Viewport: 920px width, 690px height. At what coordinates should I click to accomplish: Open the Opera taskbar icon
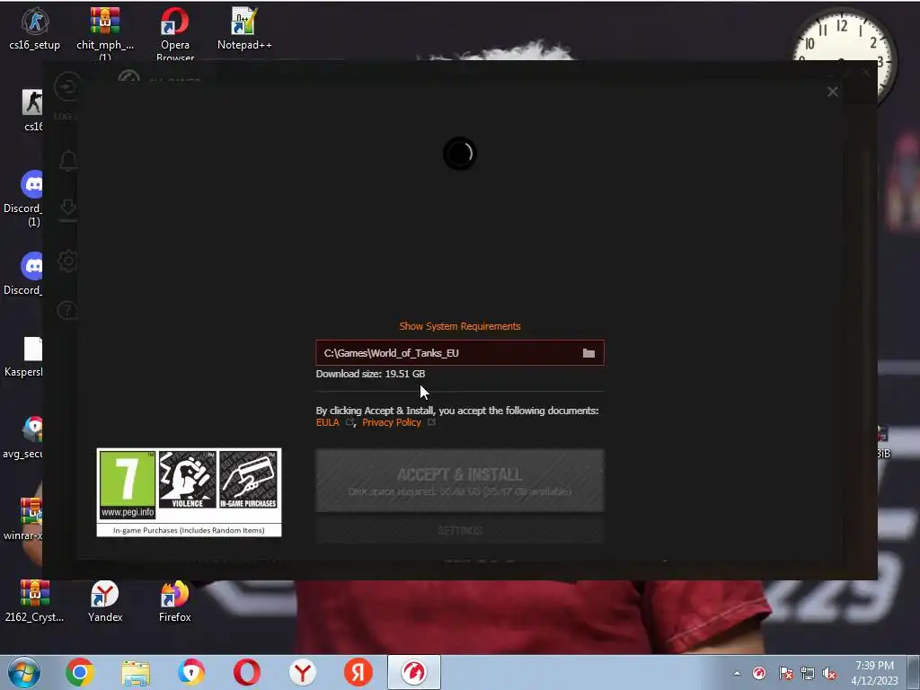tap(247, 672)
